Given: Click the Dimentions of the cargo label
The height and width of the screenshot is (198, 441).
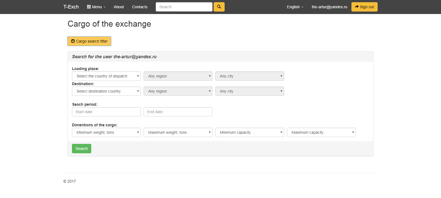Looking at the screenshot, I should point(95,125).
